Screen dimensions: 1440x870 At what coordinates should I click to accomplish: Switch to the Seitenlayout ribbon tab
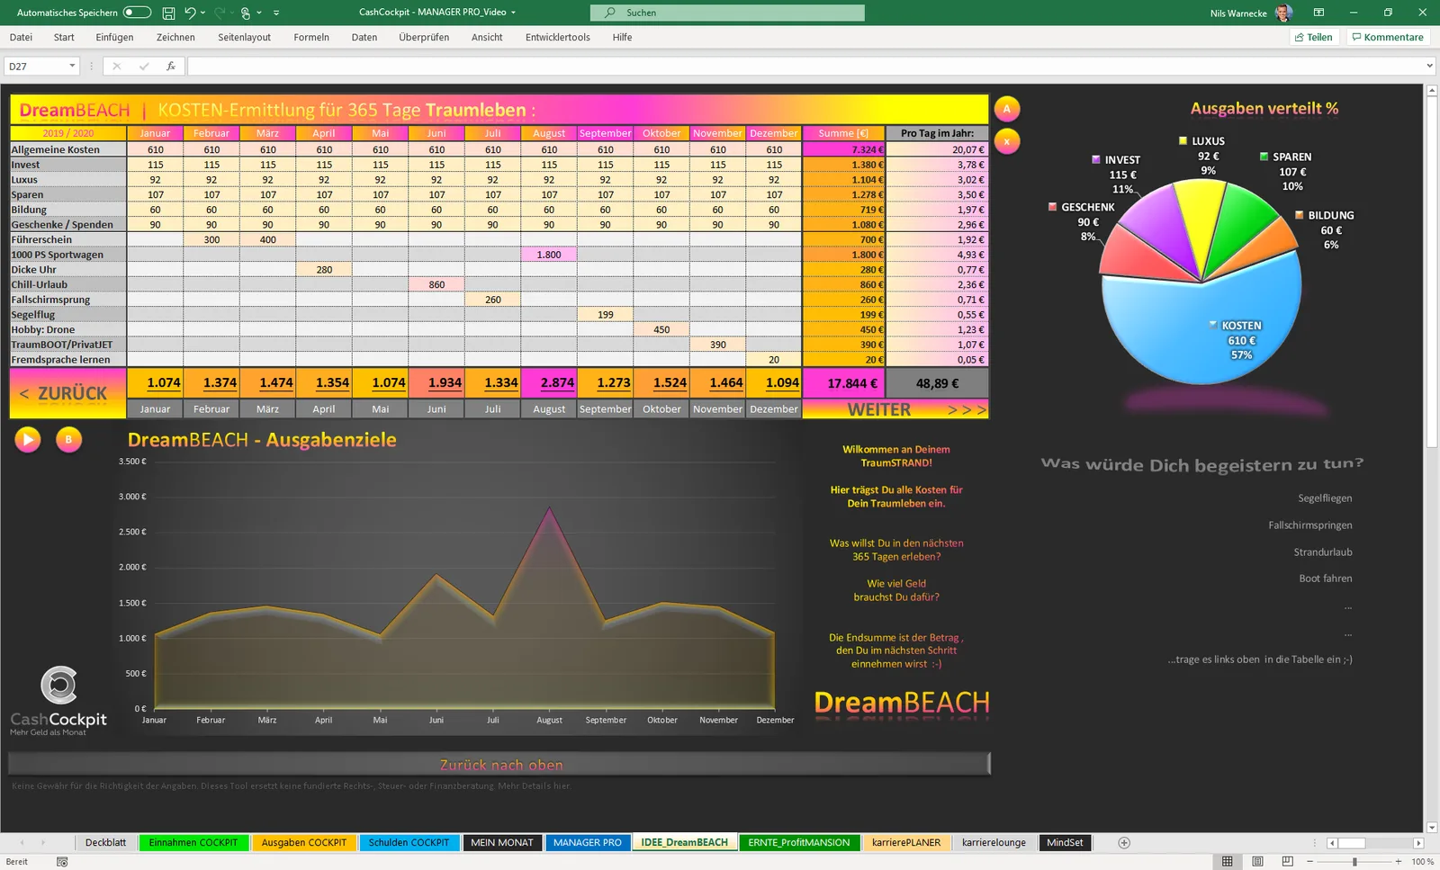click(x=244, y=37)
